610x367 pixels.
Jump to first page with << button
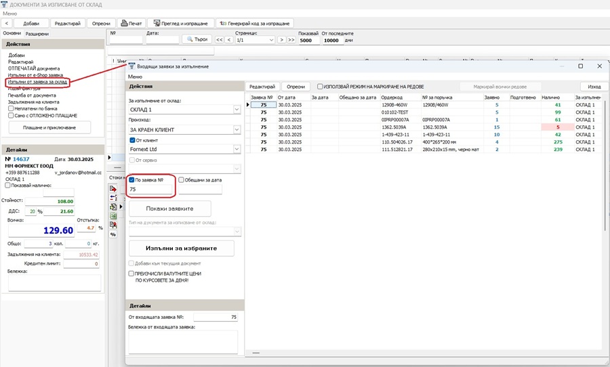point(220,40)
